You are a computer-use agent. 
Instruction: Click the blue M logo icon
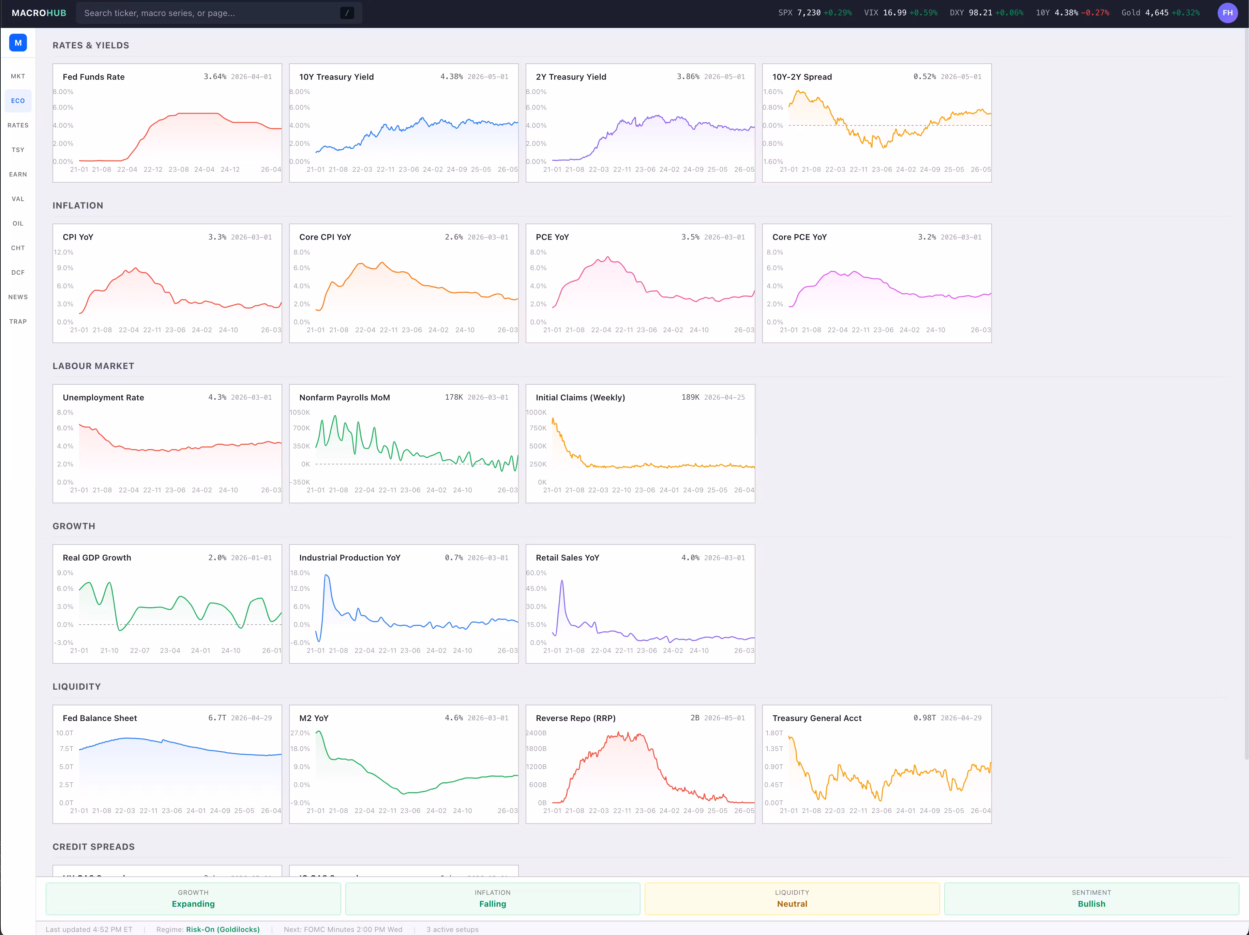18,43
